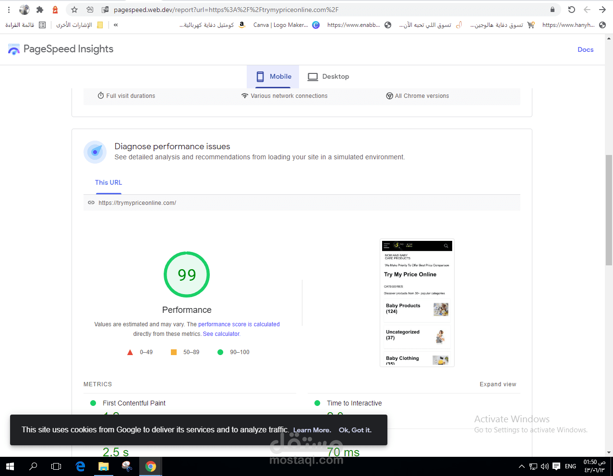Show hidden bookmarks with the » chevron
This screenshot has height=476, width=613.
[x=116, y=25]
